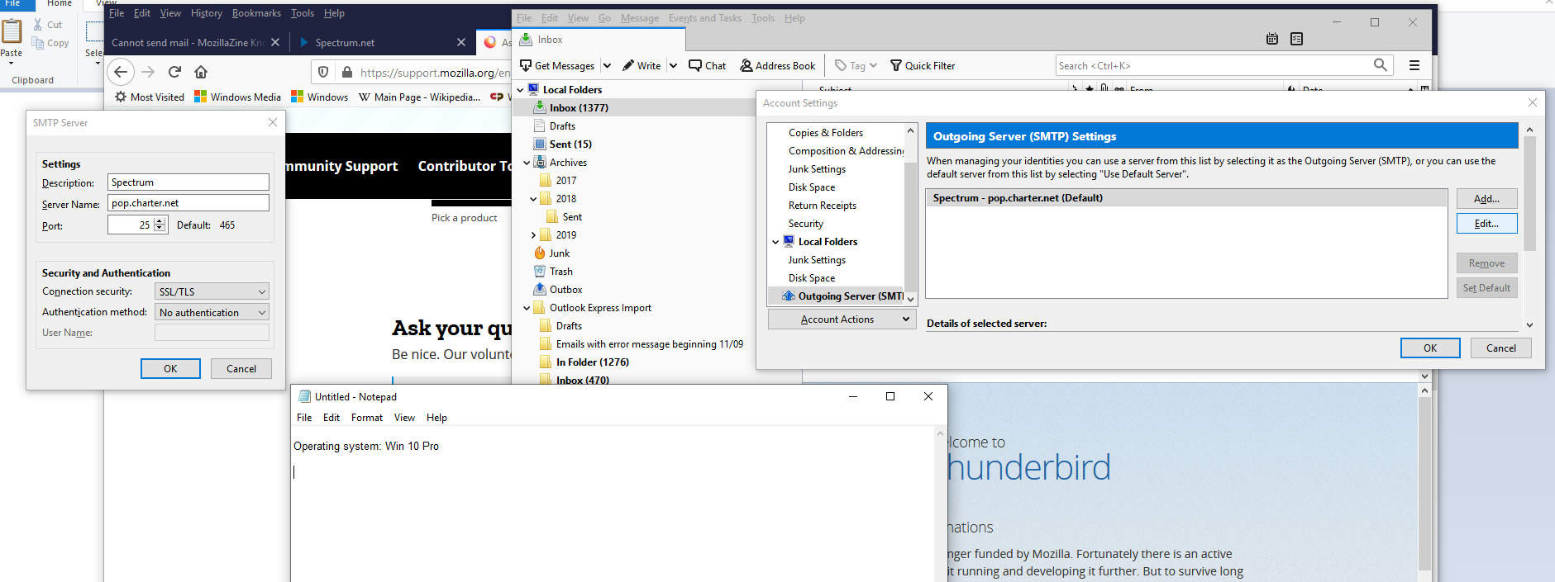
Task: Click the Tag toolbar button
Action: tap(856, 65)
